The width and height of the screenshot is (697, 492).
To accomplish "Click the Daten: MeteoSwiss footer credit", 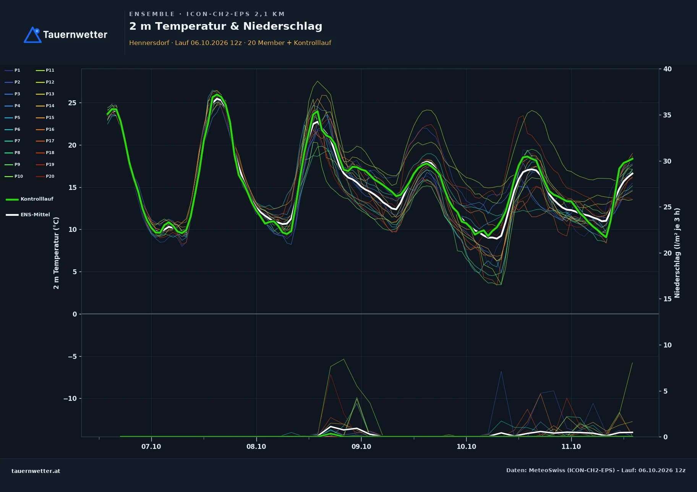I will (596, 470).
